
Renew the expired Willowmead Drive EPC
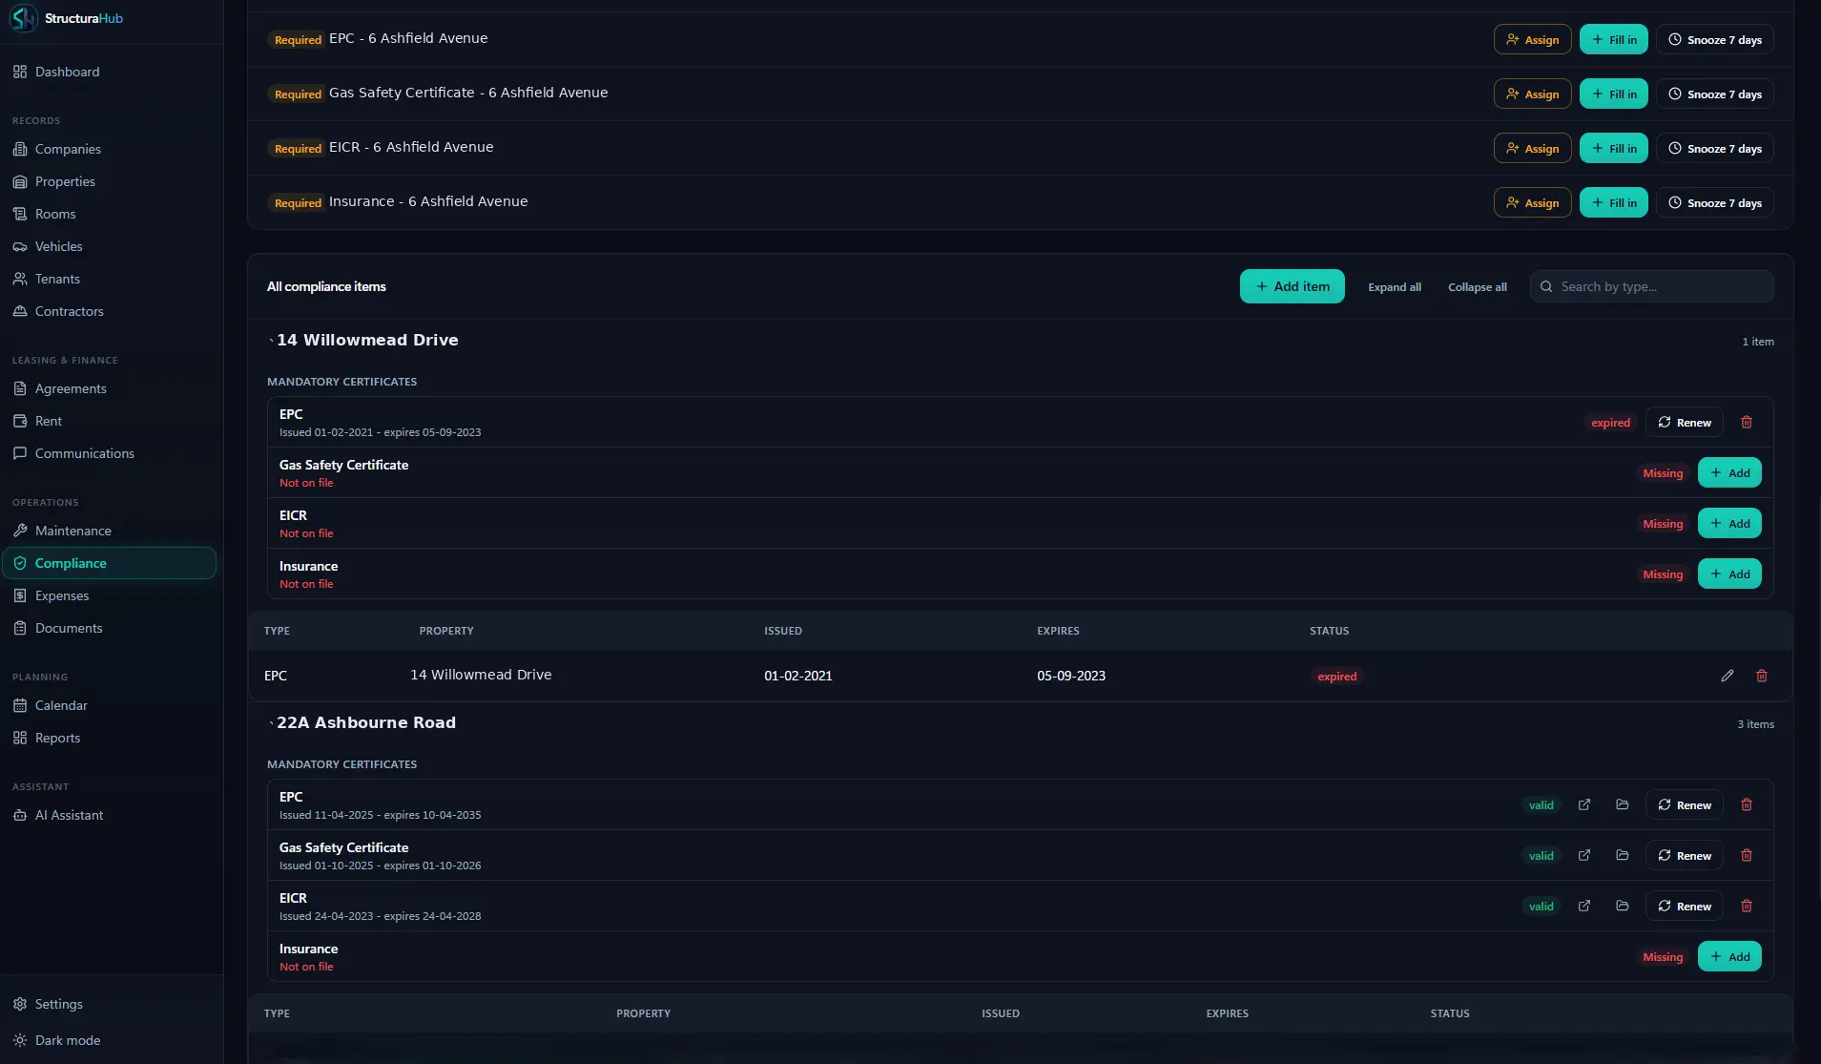[x=1685, y=422]
